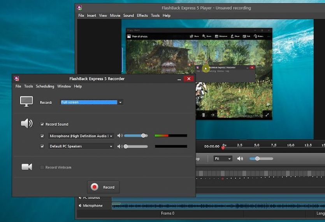
Task: Click the frame thumbnails strip in Player
Action: (x=260, y=173)
